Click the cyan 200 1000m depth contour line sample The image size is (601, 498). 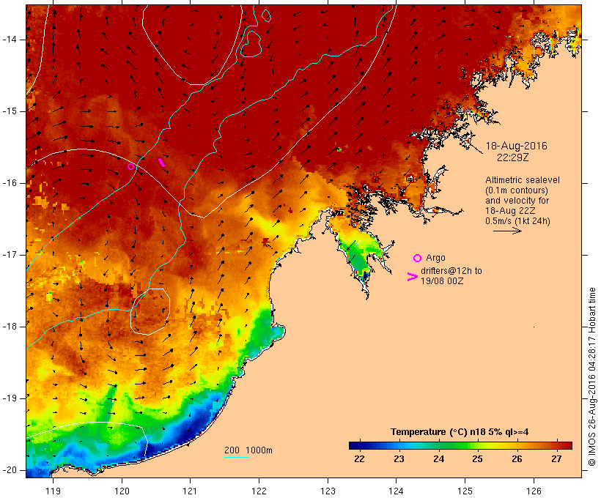(237, 457)
